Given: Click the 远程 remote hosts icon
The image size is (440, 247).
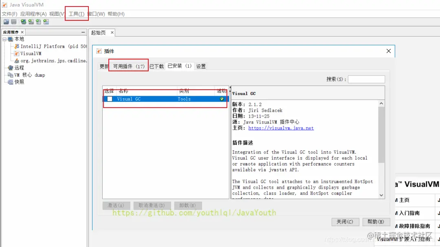Looking at the screenshot, I should 10,68.
